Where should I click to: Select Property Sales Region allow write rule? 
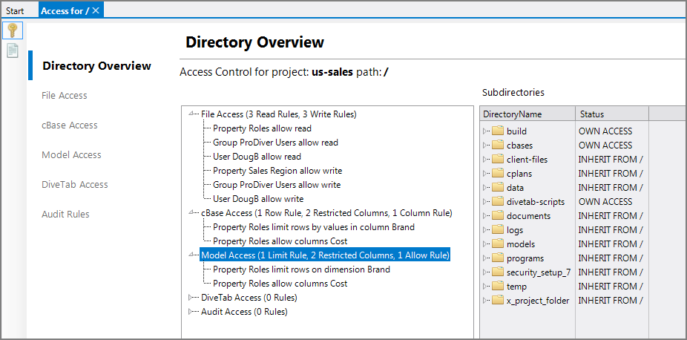277,171
